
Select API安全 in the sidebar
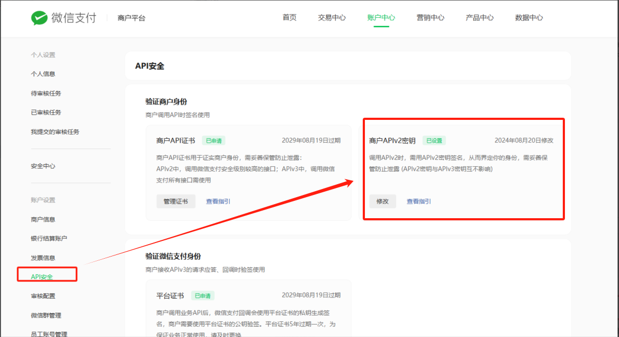(42, 277)
